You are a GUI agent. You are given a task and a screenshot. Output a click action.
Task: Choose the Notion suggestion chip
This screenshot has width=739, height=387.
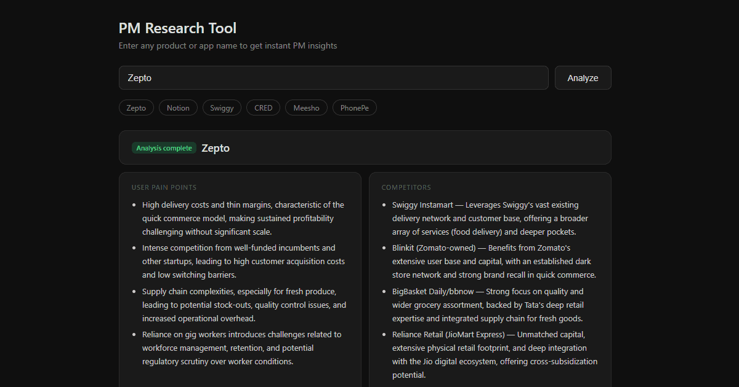pos(178,107)
